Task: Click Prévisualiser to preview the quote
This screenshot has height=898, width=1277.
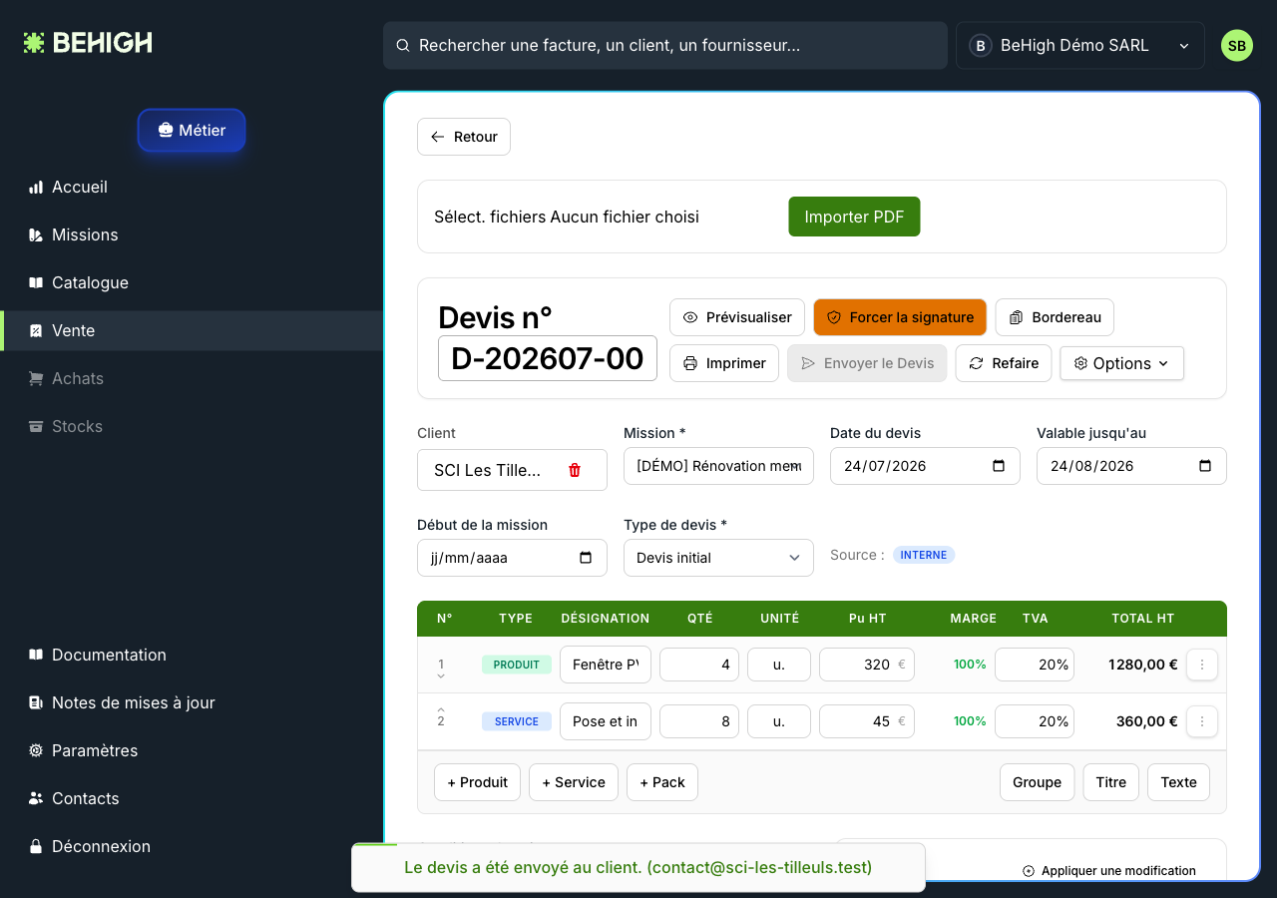Action: pos(737,317)
